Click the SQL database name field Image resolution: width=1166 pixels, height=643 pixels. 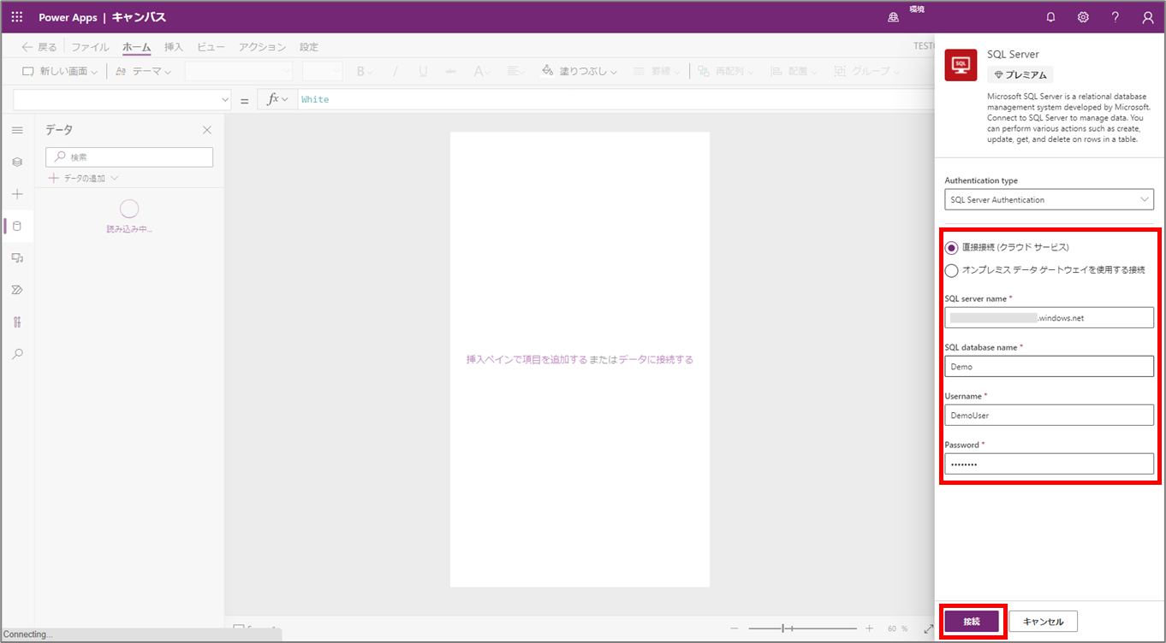tap(1049, 366)
